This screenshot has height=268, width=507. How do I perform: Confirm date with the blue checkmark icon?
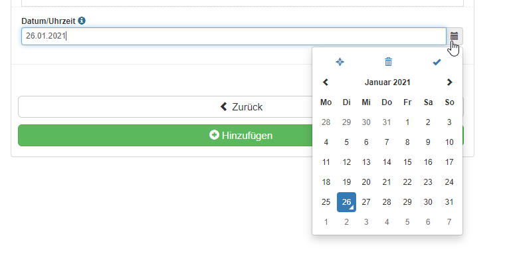(x=437, y=62)
